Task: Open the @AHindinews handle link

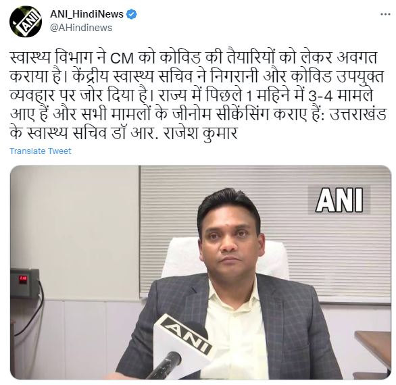Action: point(81,28)
